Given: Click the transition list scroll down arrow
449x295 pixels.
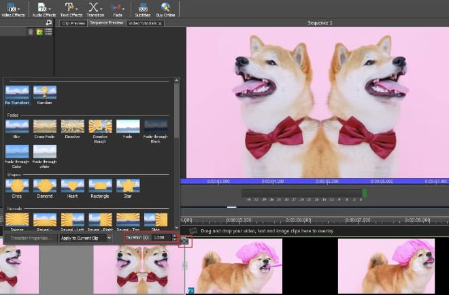Looking at the screenshot, I should [177, 227].
